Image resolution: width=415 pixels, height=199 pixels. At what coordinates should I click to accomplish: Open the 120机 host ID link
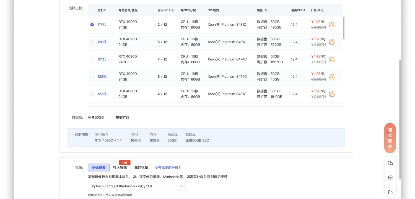pyautogui.click(x=102, y=42)
